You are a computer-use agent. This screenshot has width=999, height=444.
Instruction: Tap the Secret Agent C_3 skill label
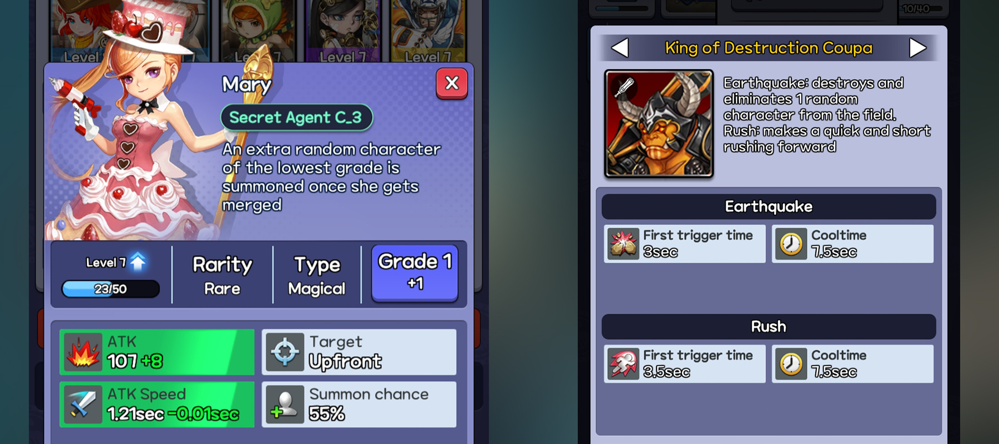pos(296,118)
